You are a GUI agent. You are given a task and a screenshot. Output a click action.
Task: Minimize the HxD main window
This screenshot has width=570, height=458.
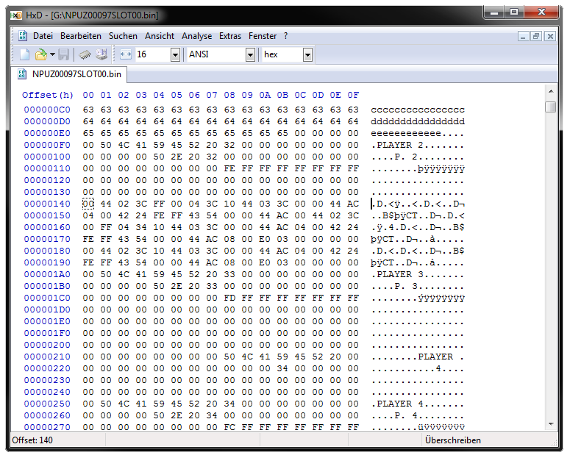tap(494, 12)
